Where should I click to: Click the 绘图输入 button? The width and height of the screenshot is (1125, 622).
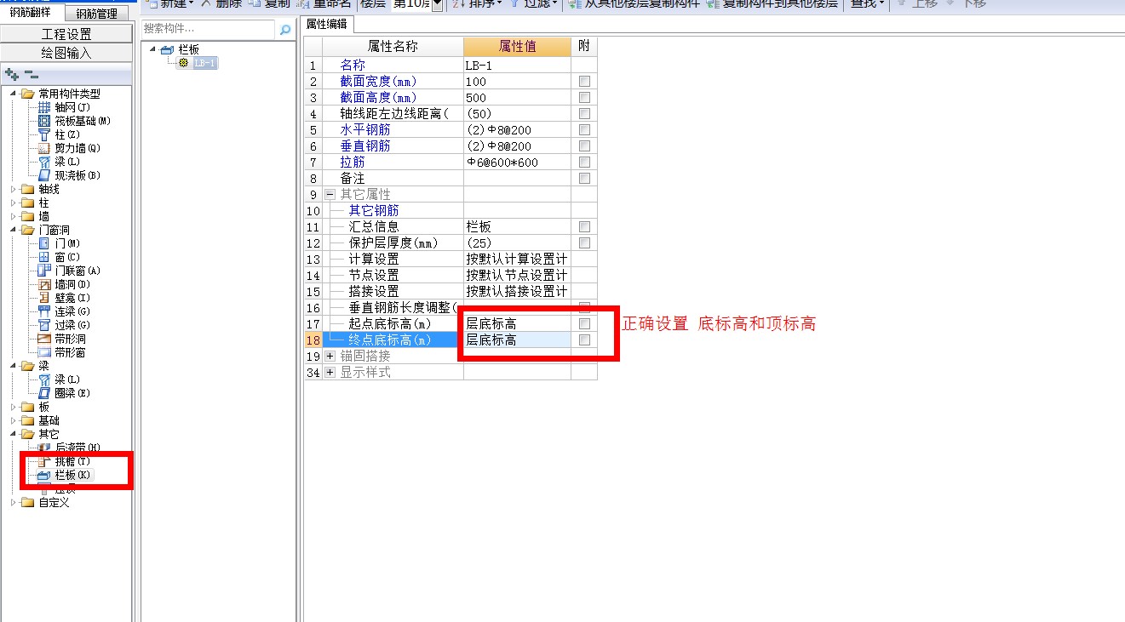point(66,53)
